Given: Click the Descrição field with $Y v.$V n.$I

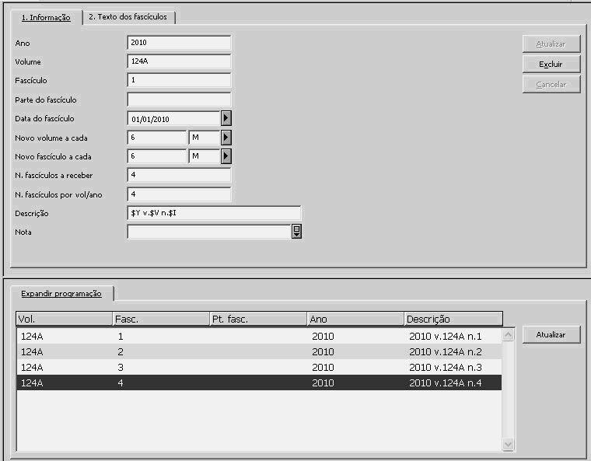Looking at the screenshot, I should click(214, 213).
